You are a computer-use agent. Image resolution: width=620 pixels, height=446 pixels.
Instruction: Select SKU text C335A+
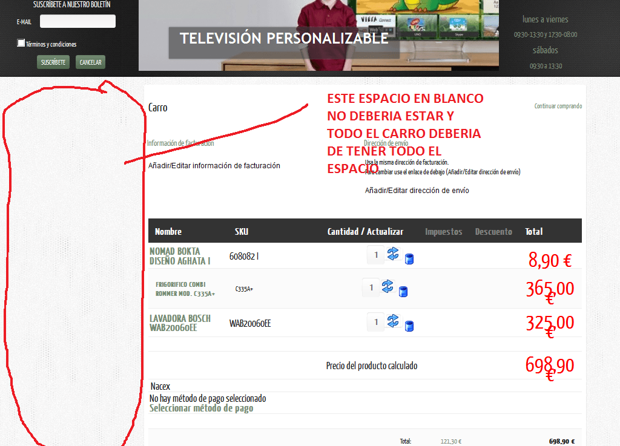[x=244, y=289]
